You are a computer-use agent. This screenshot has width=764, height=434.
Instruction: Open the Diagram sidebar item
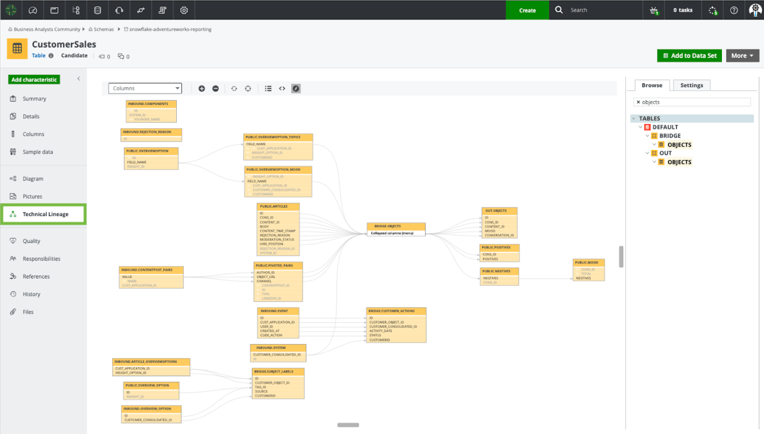[x=33, y=178]
